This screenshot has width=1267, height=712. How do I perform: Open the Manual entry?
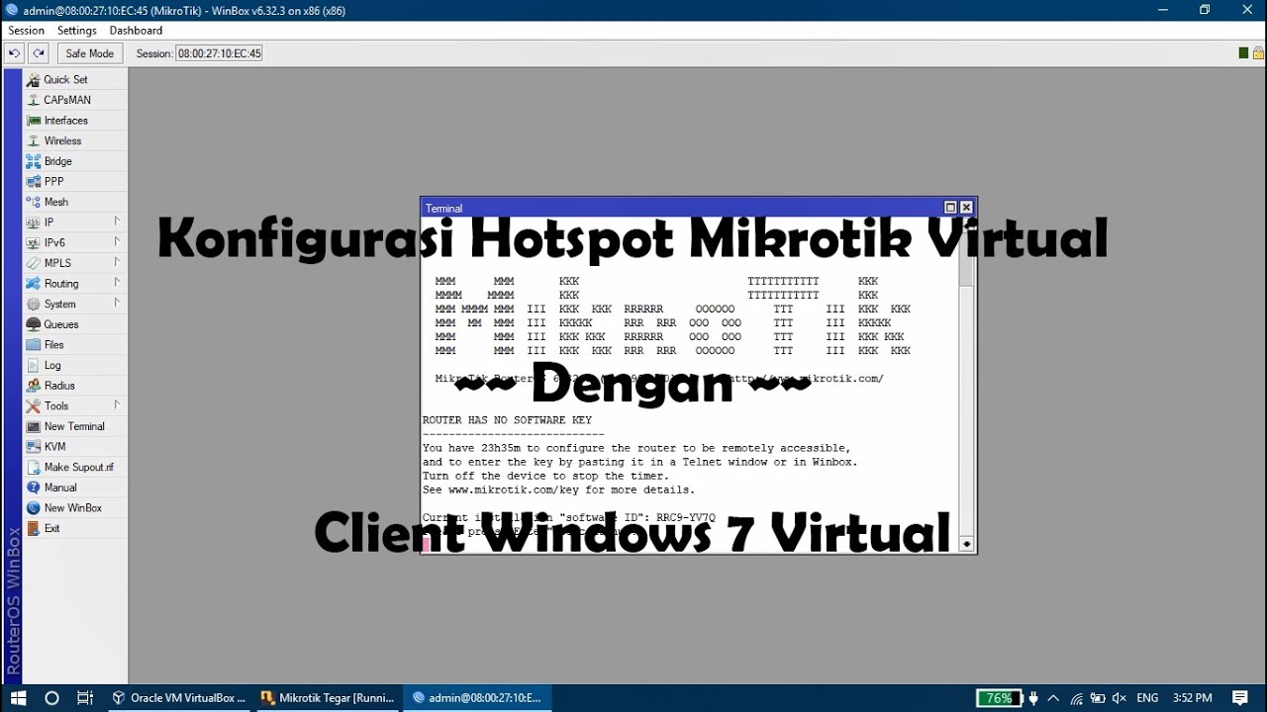(75, 488)
